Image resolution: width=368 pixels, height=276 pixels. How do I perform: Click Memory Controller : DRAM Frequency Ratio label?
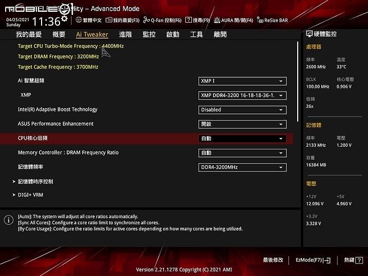[x=68, y=152]
